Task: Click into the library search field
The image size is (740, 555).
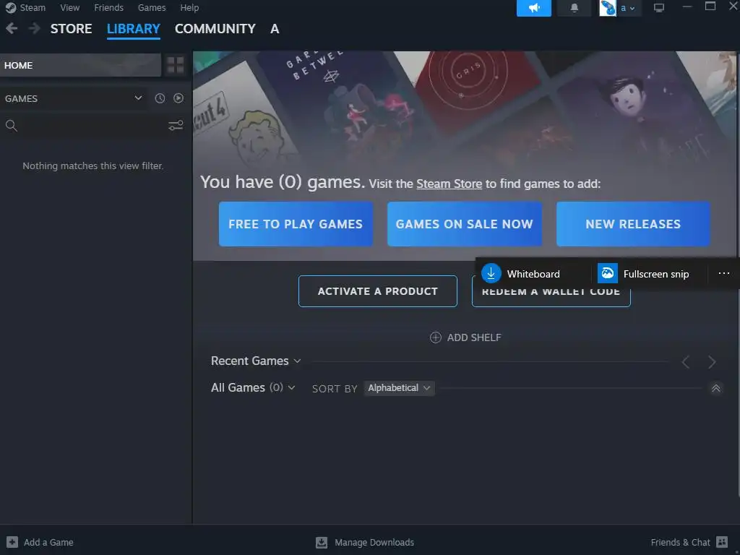Action: click(x=92, y=126)
